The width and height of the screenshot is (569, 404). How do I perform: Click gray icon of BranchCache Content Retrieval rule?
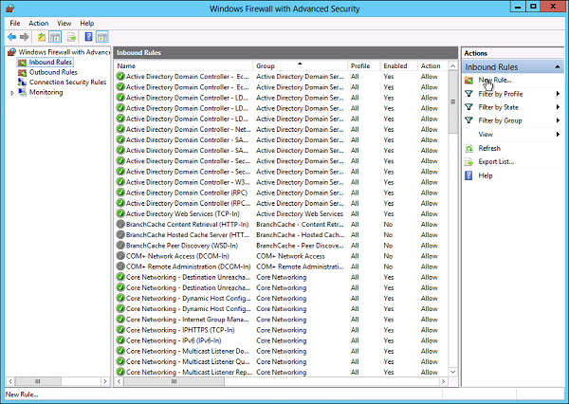coord(120,225)
